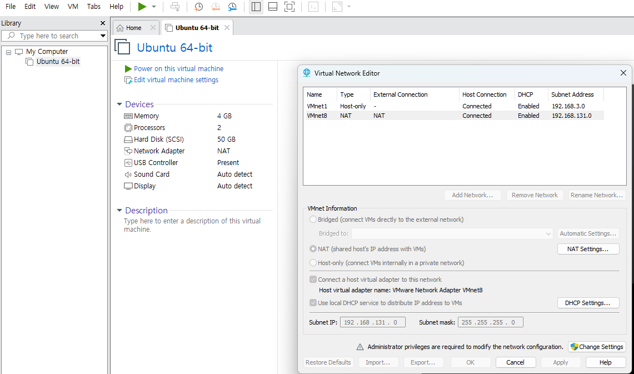Click the NAT Settings button
The width and height of the screenshot is (634, 374).
(588, 249)
